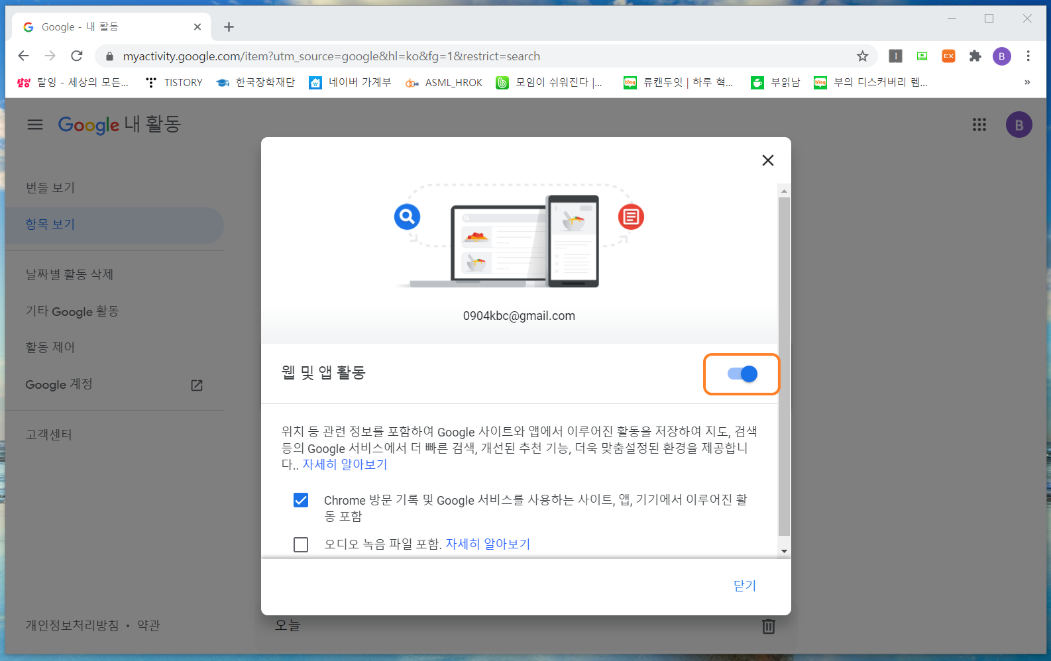Open the 네이버 가계부 bookmark
Viewport: 1051px width, 661px height.
pos(350,82)
